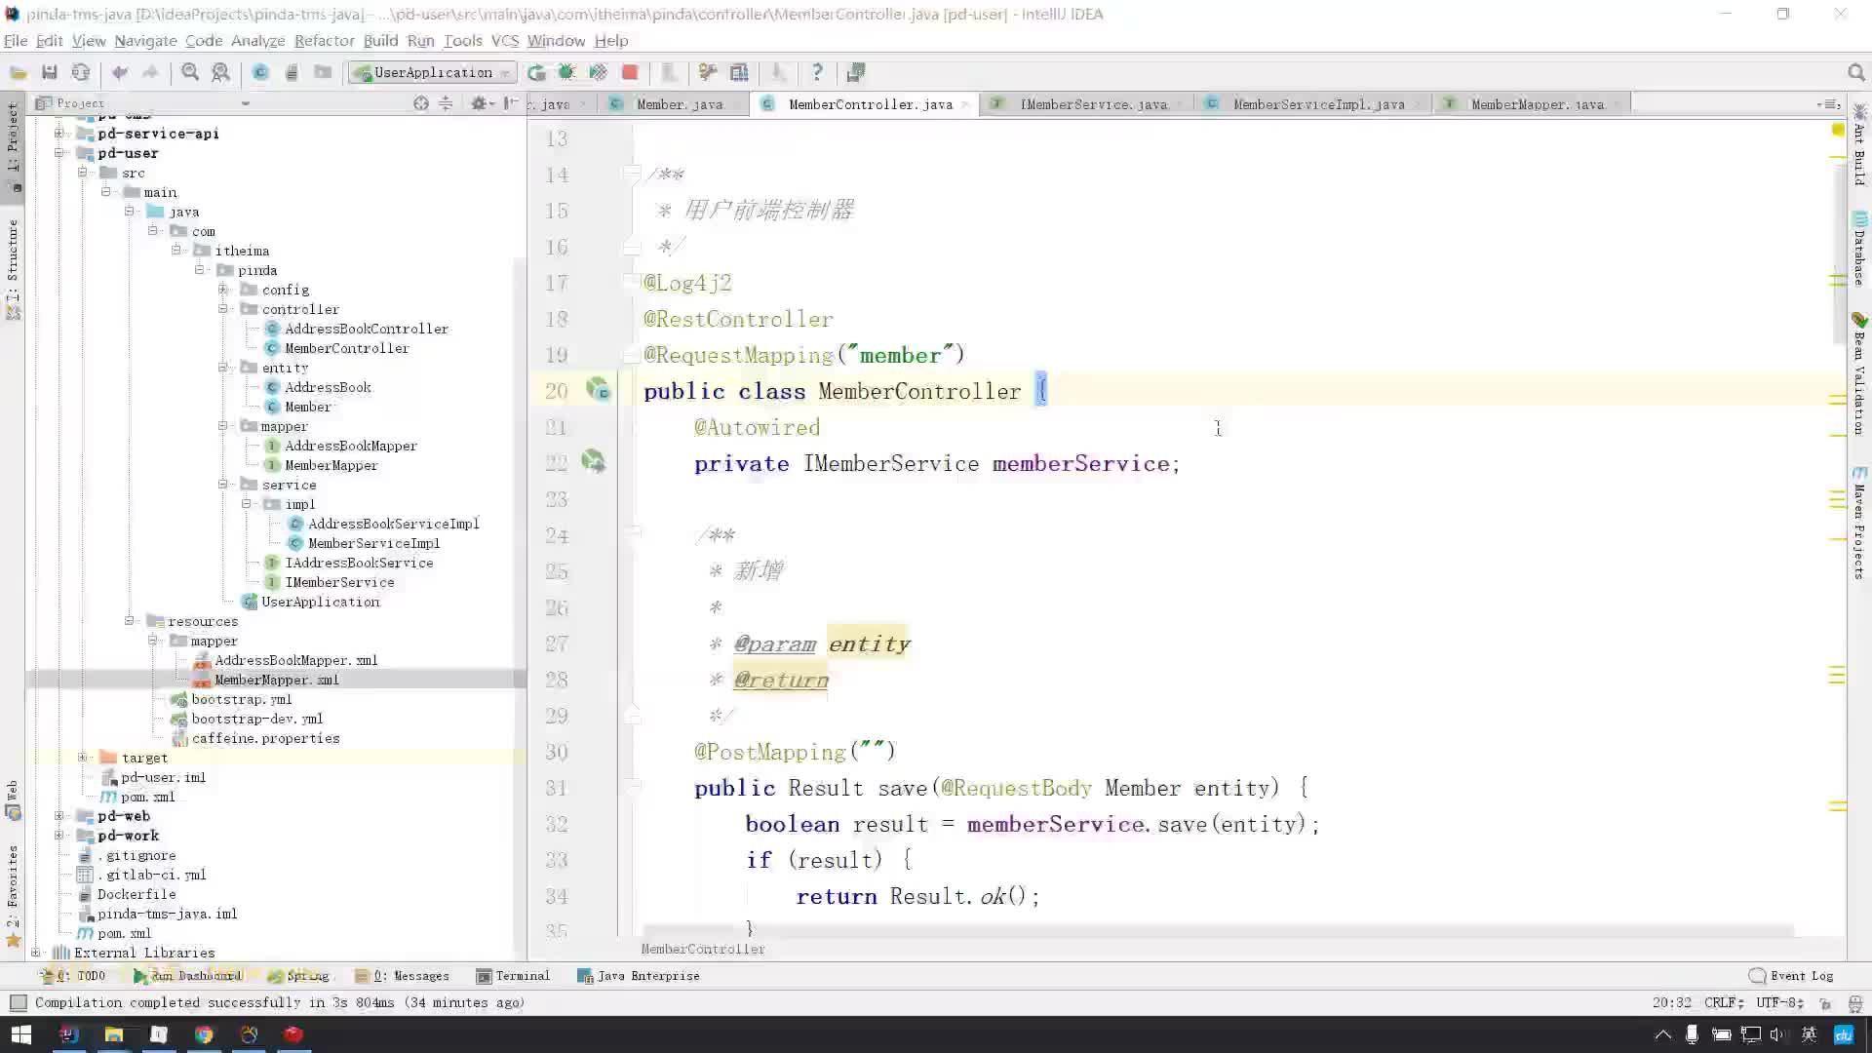Image resolution: width=1872 pixels, height=1053 pixels.
Task: Open the Refactor menu
Action: [324, 41]
